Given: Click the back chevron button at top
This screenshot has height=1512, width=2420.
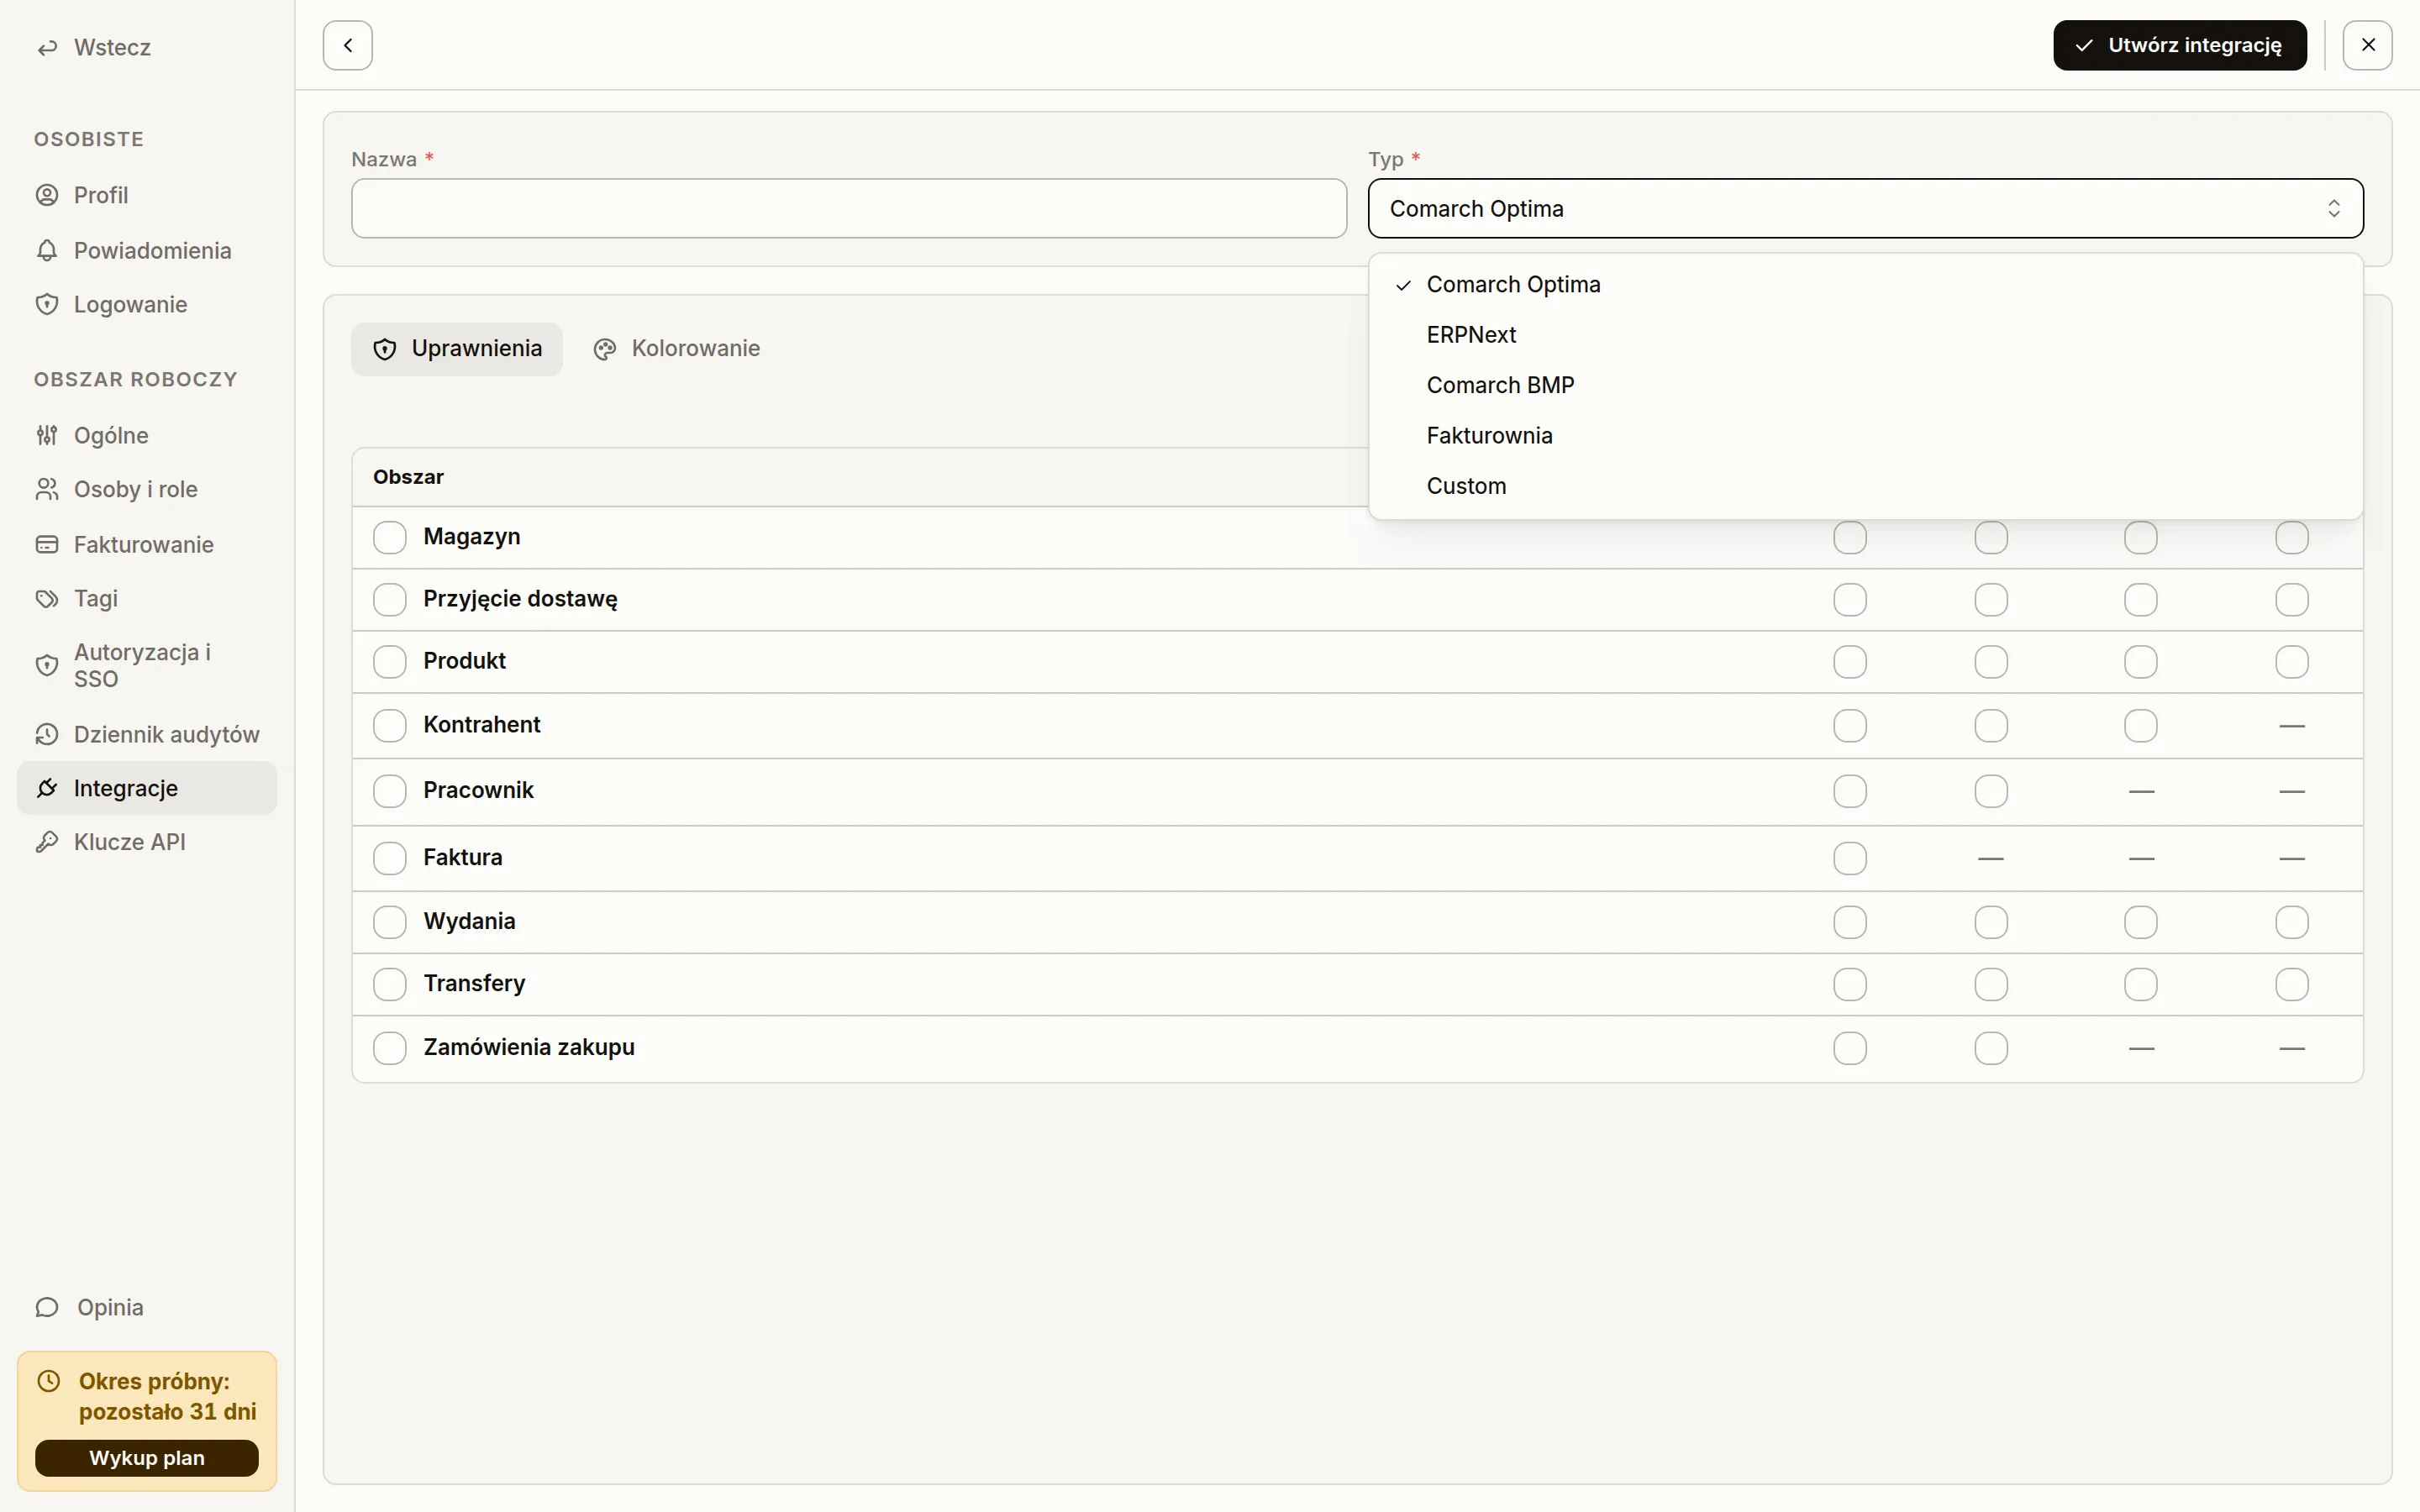Looking at the screenshot, I should point(348,45).
